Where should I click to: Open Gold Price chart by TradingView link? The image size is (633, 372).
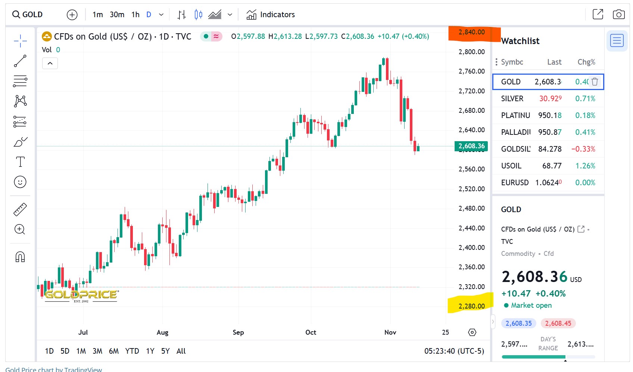54,369
